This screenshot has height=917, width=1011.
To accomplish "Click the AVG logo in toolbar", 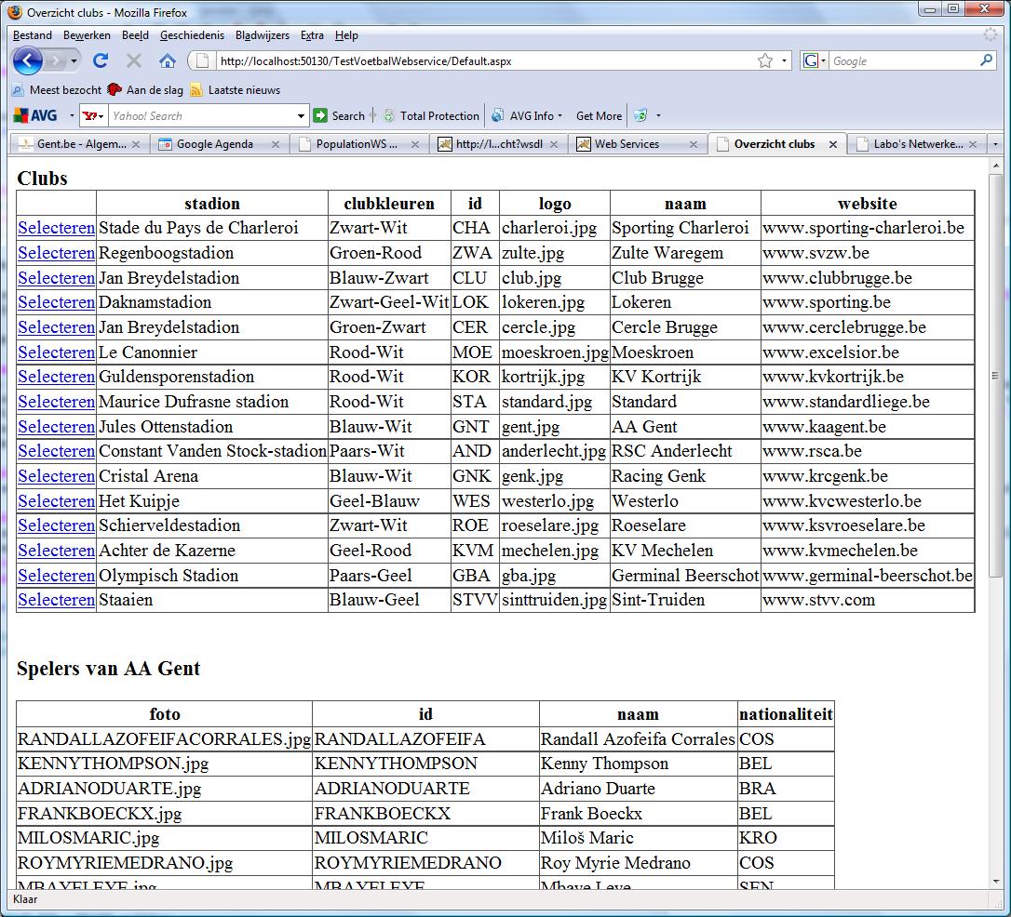I will [x=35, y=116].
